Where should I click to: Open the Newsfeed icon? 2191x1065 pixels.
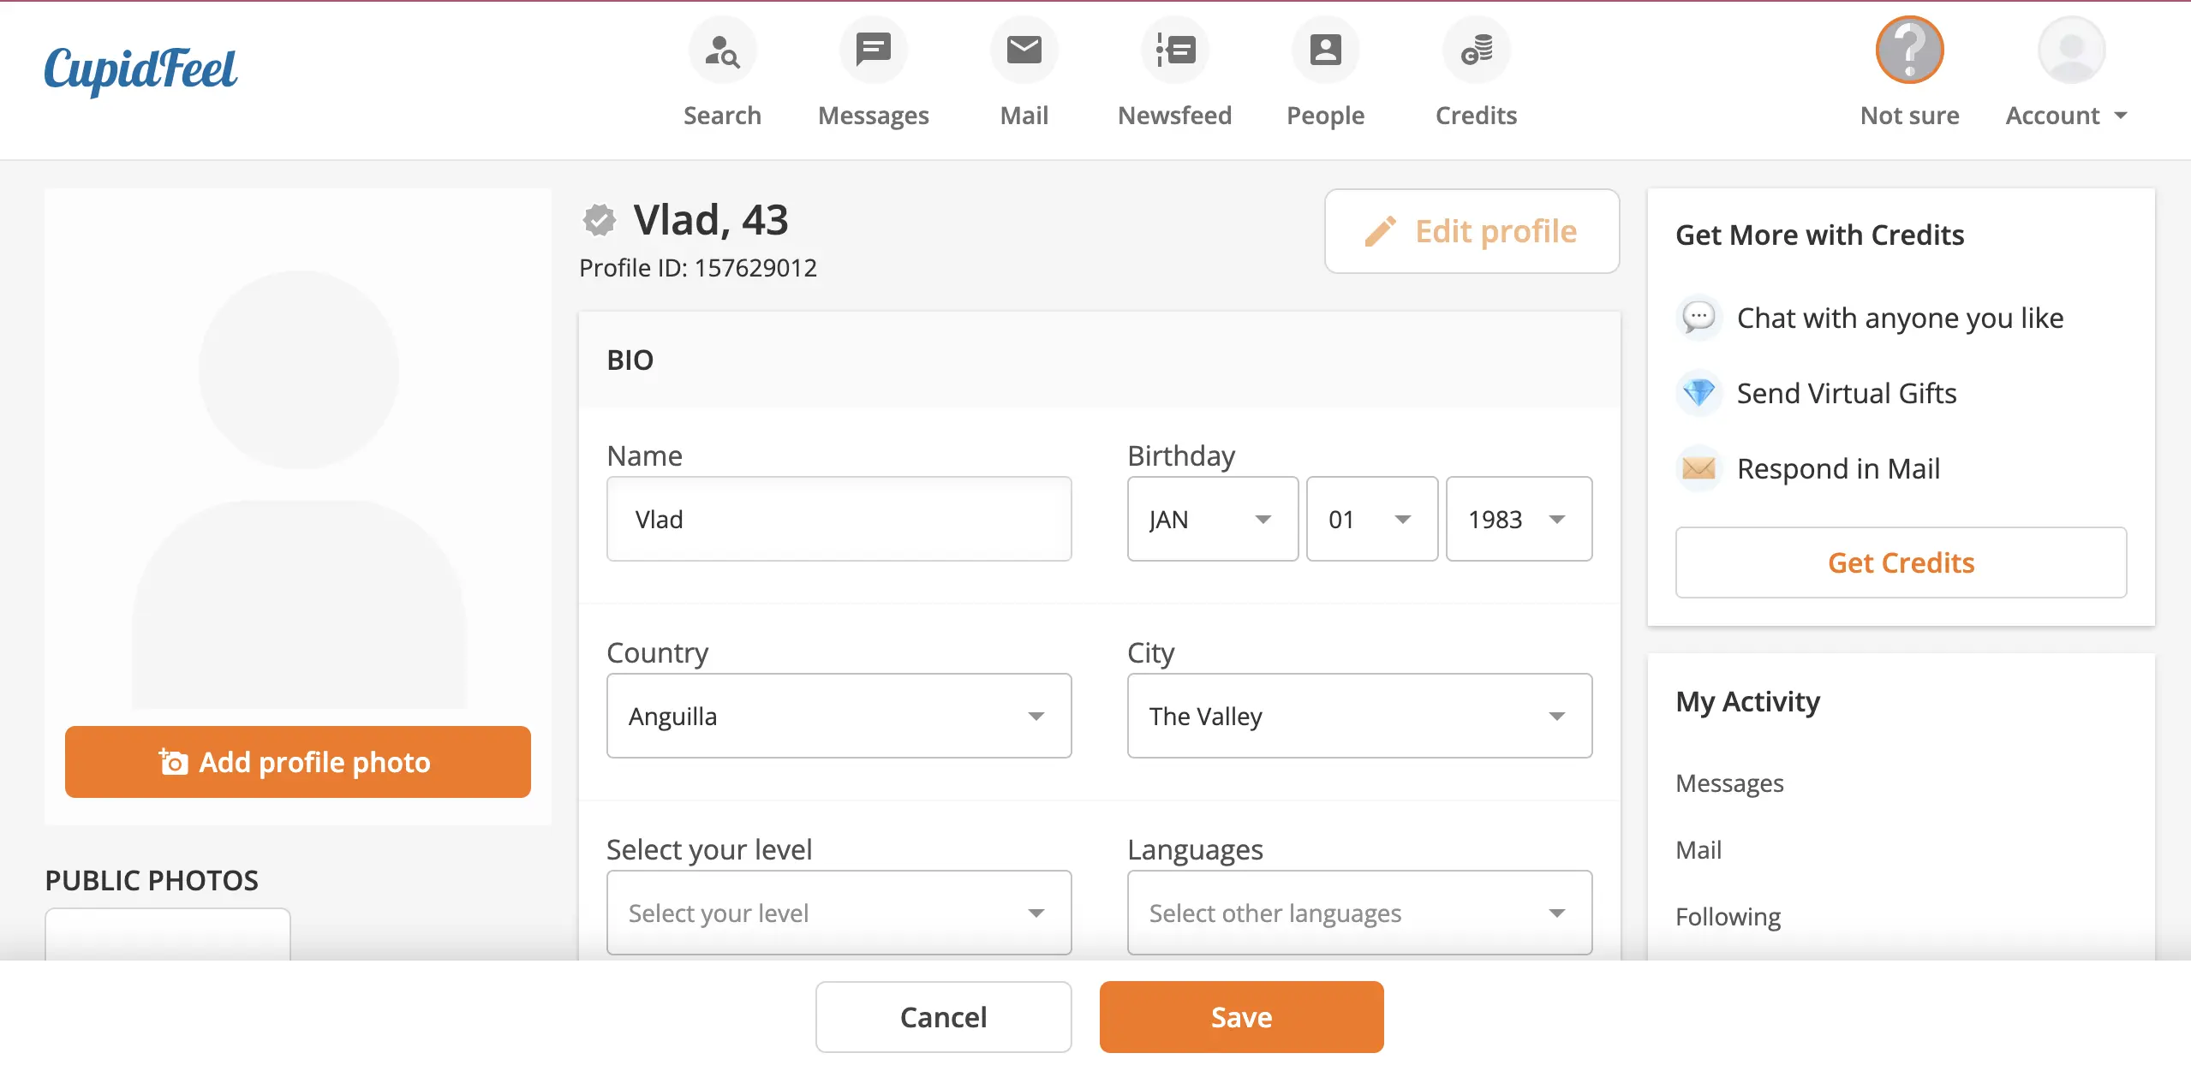point(1174,51)
